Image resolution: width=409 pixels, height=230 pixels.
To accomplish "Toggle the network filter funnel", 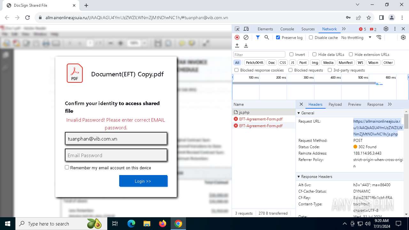I will (258, 37).
